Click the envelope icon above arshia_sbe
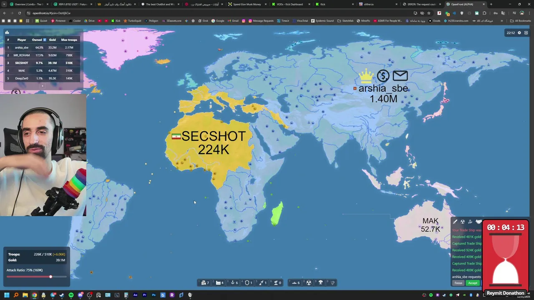 [x=400, y=75]
